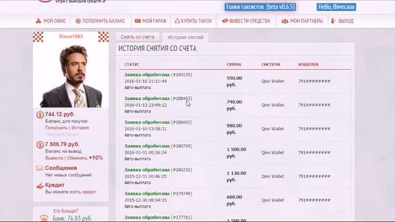Viewport: 395px width, 222px height.
Task: Click the messages envelope icon
Action: pos(39,168)
